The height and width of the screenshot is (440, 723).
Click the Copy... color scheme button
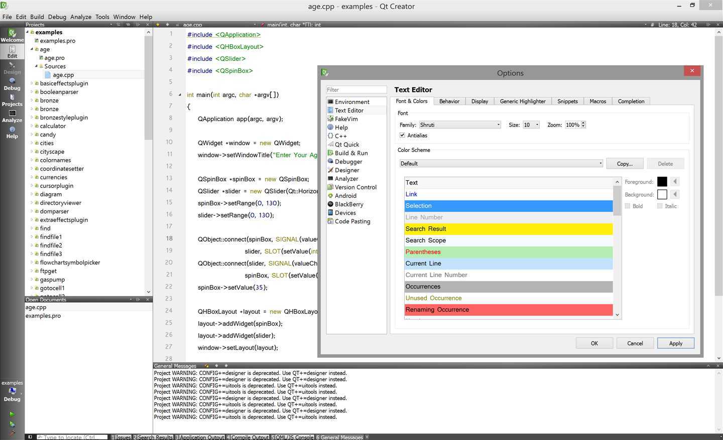pyautogui.click(x=625, y=164)
